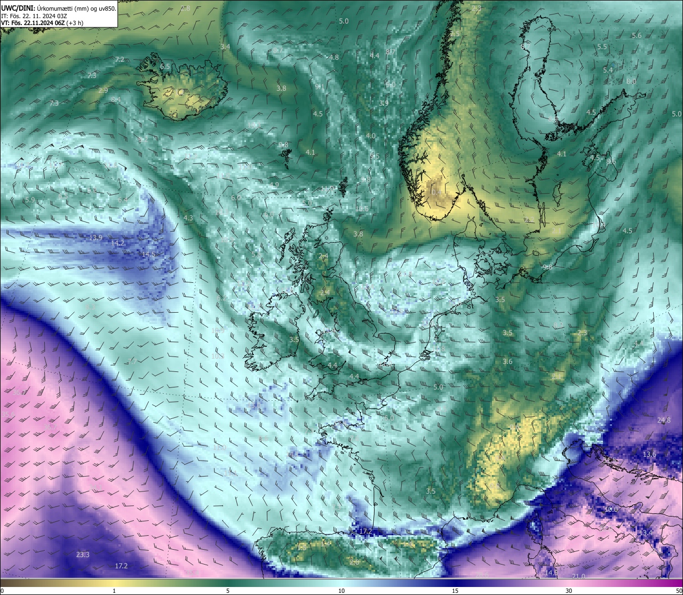Click the '10' tick on the color scale
The image size is (683, 595).
point(341,591)
